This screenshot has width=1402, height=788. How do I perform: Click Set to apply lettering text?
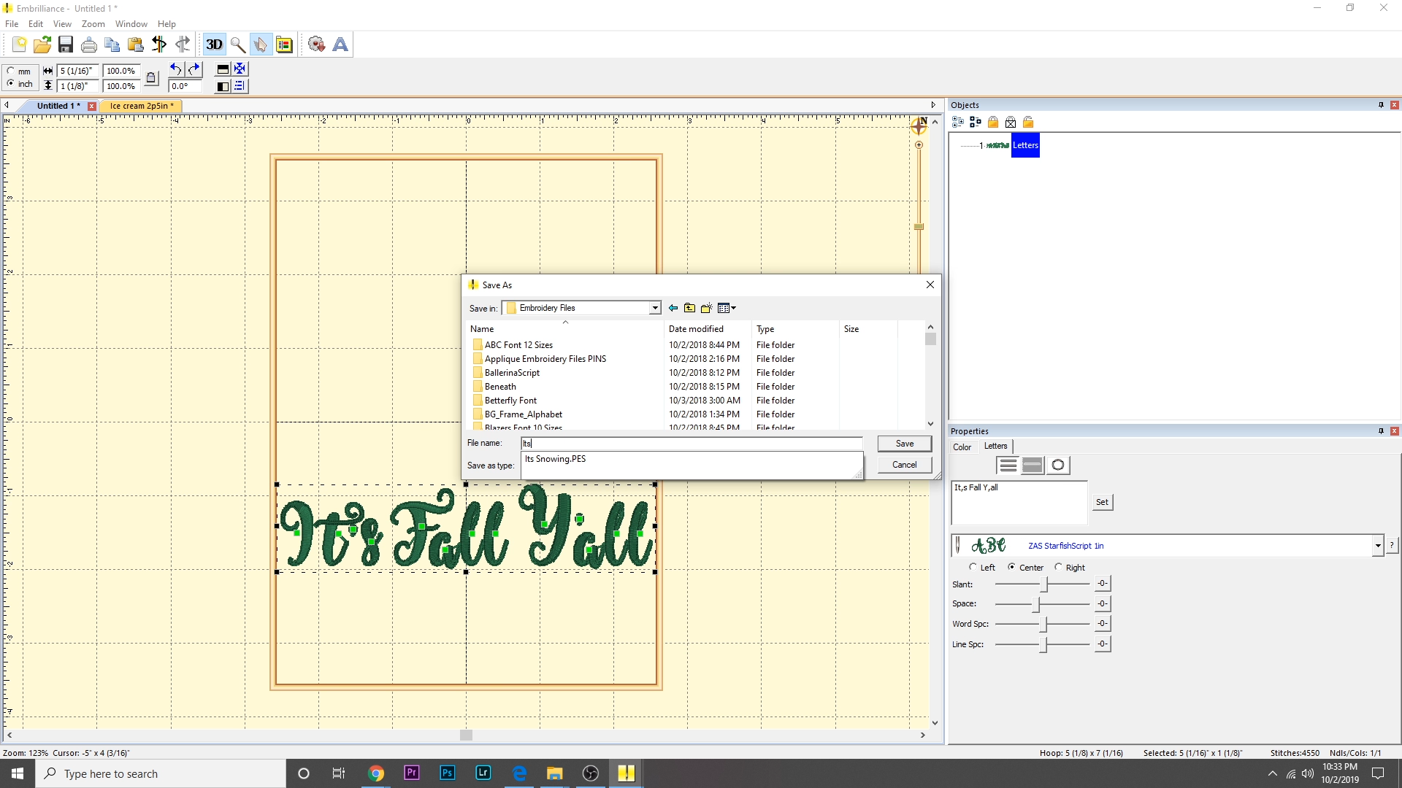(x=1102, y=502)
